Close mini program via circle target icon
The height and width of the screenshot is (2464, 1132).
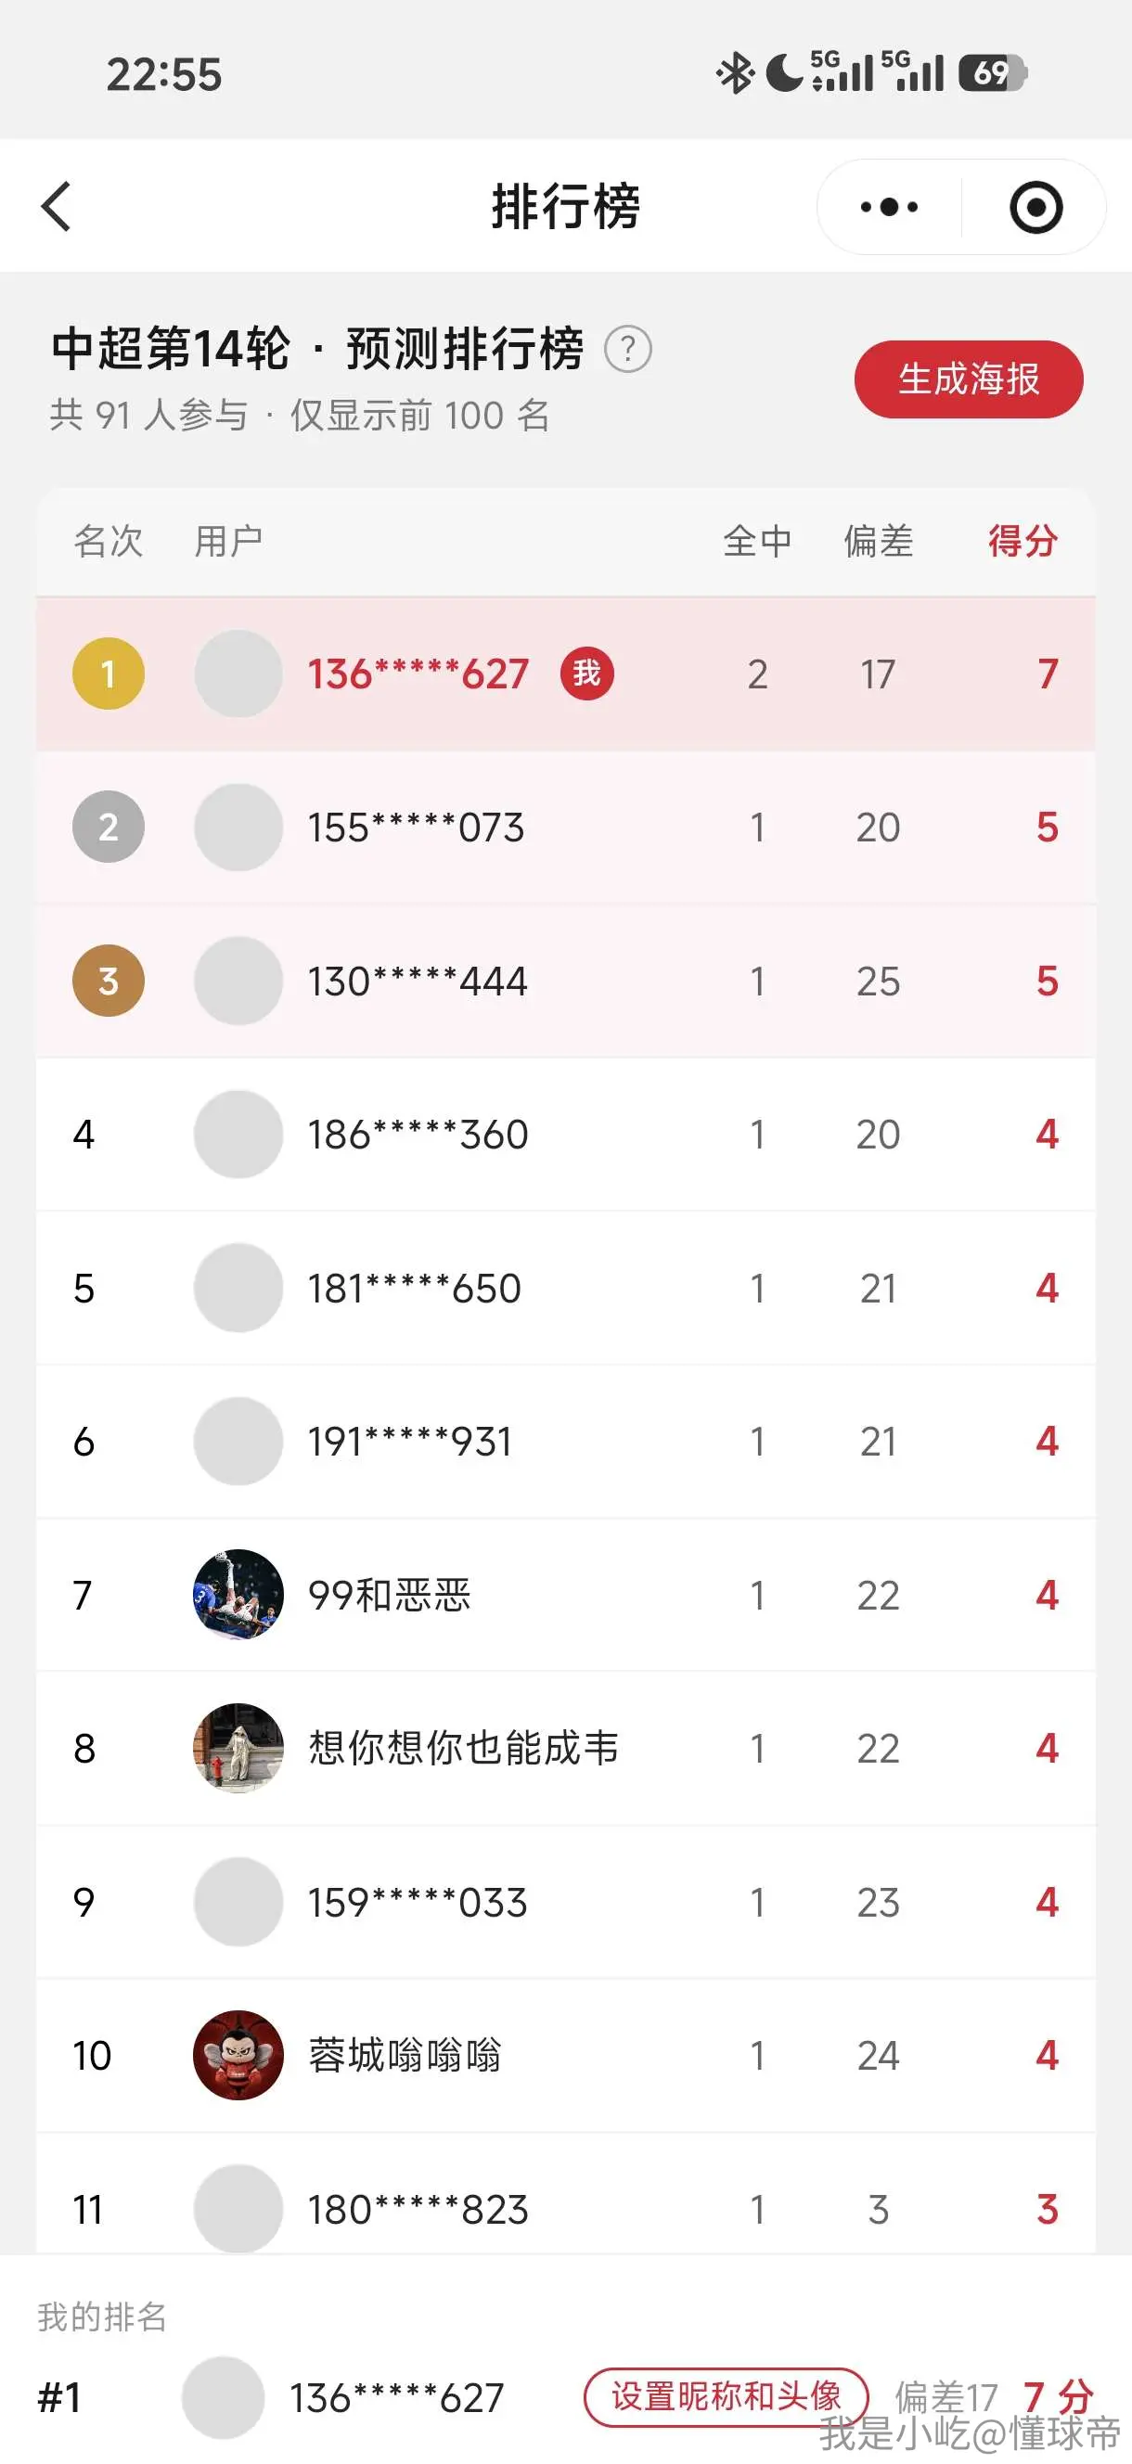[x=1036, y=207]
